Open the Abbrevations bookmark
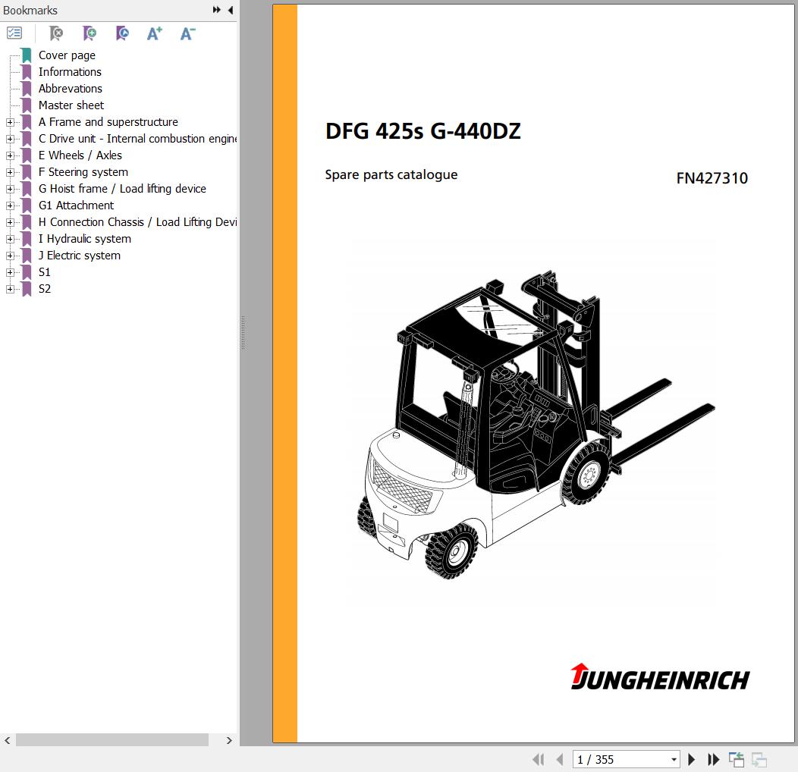The image size is (798, 772). (x=70, y=89)
